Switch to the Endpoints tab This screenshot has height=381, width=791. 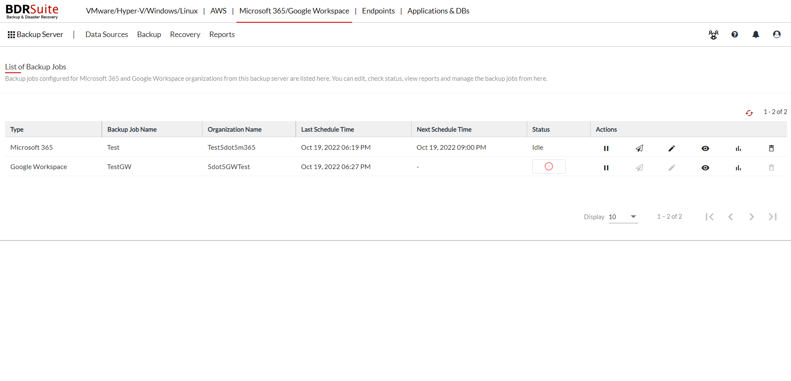click(x=378, y=11)
